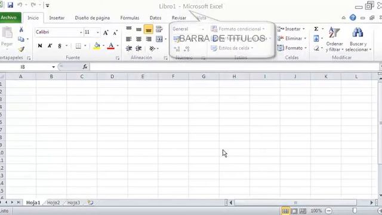Viewport: 382px width, 215px height.
Task: Click the Clear eraser icon
Action: click(x=316, y=48)
